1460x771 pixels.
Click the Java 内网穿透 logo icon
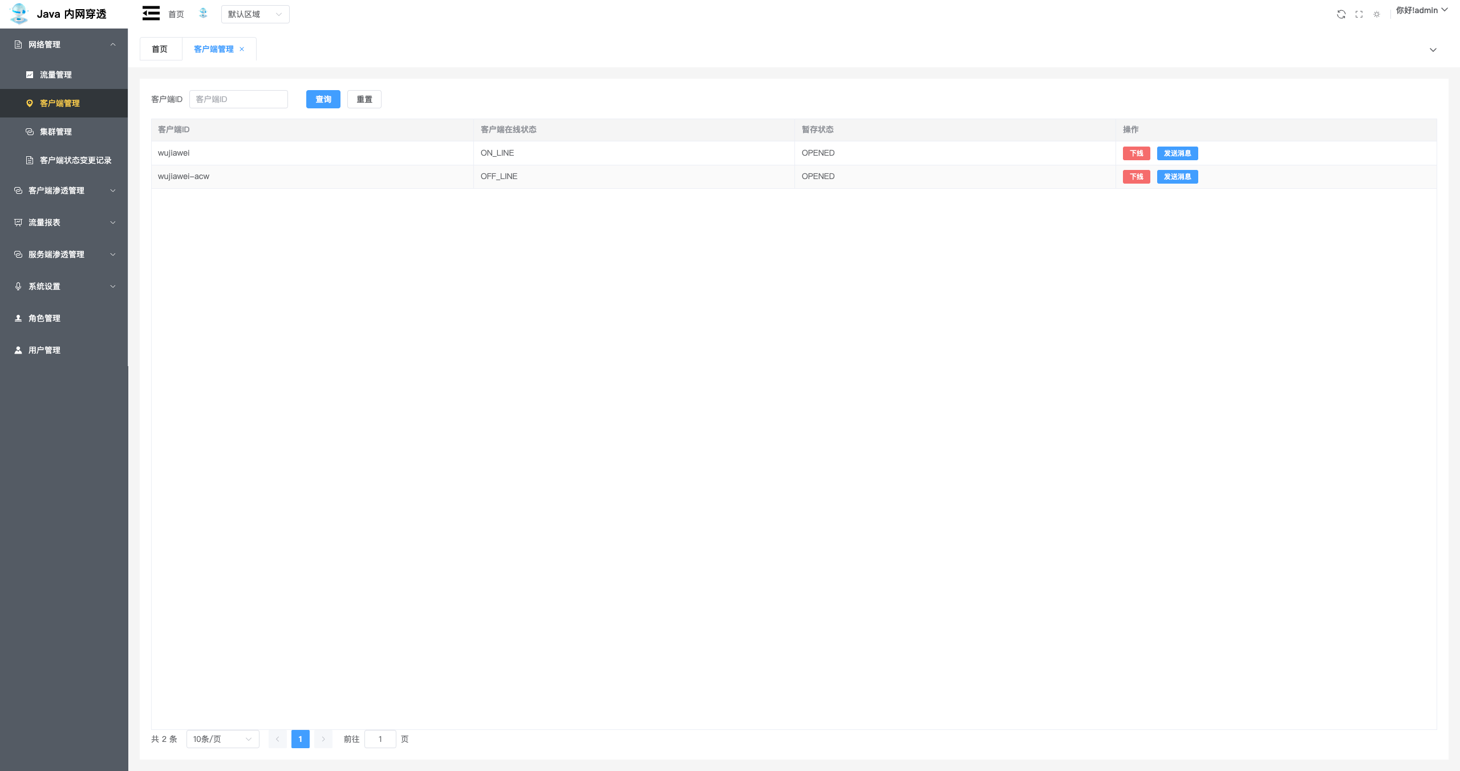coord(19,14)
